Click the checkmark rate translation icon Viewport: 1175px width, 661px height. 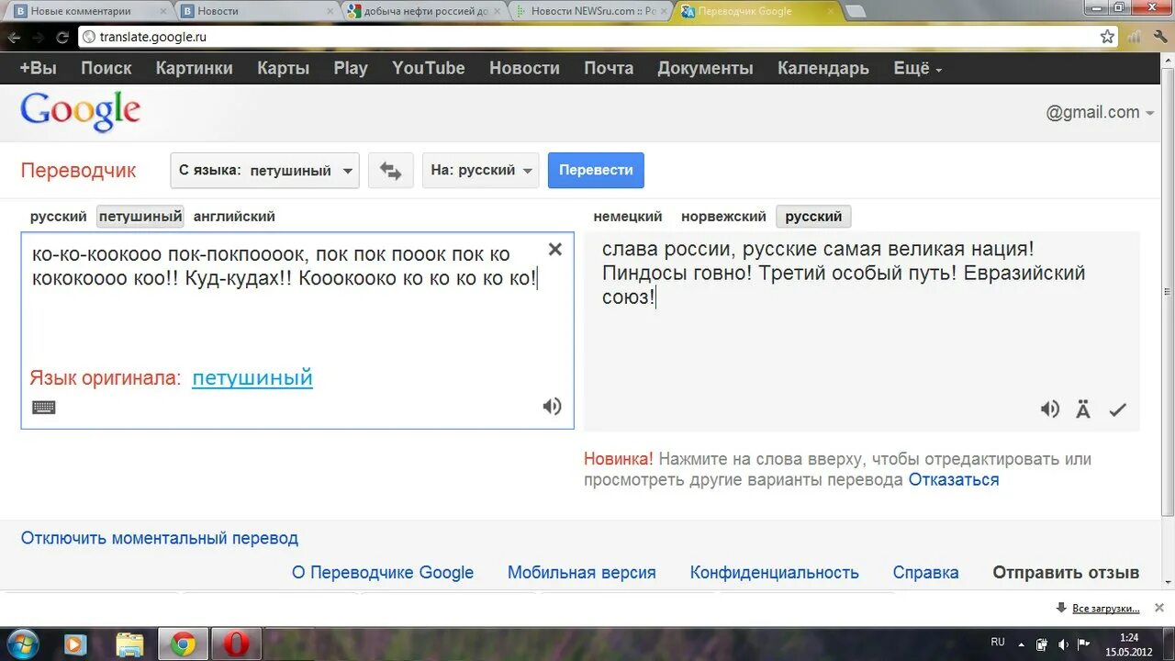coord(1117,410)
